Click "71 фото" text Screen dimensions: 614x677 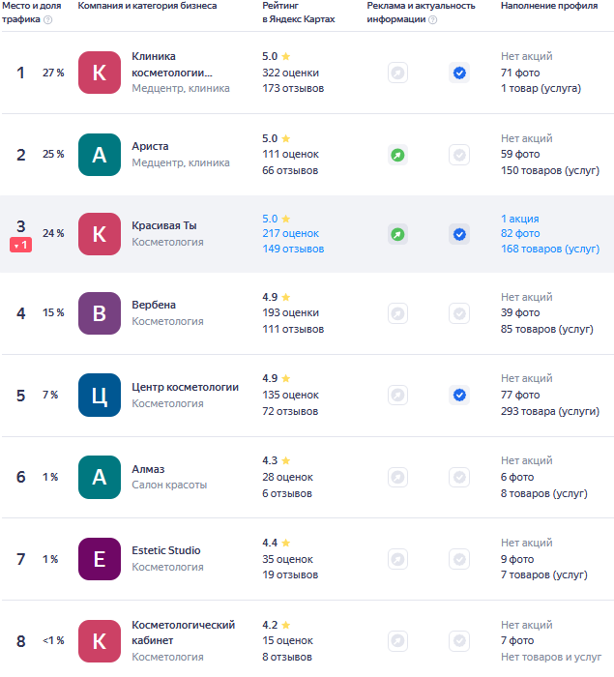click(x=520, y=73)
